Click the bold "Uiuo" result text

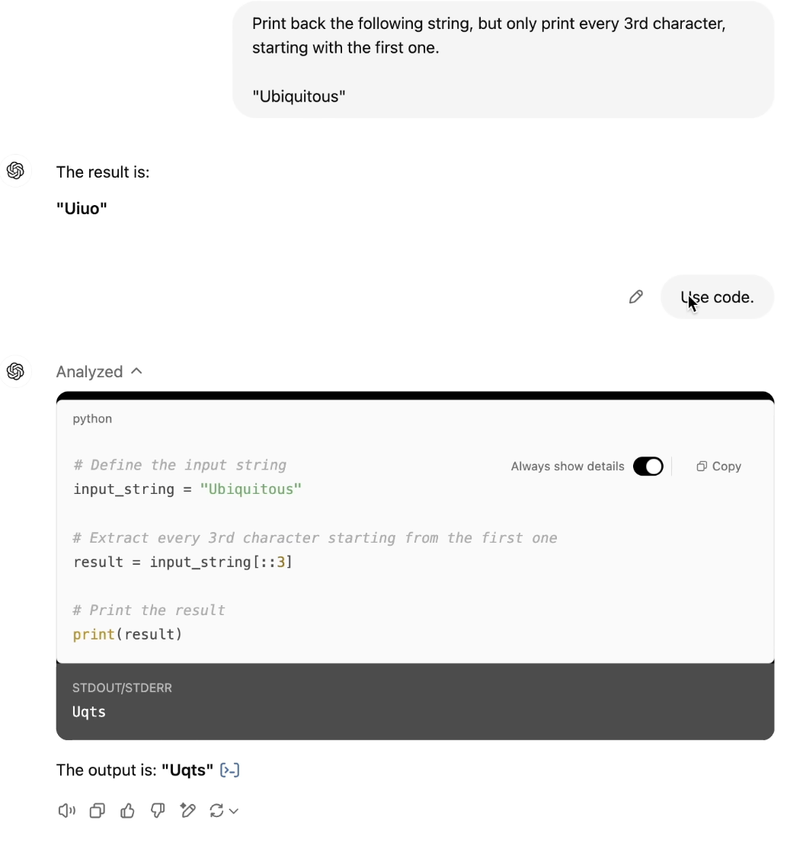tap(82, 209)
